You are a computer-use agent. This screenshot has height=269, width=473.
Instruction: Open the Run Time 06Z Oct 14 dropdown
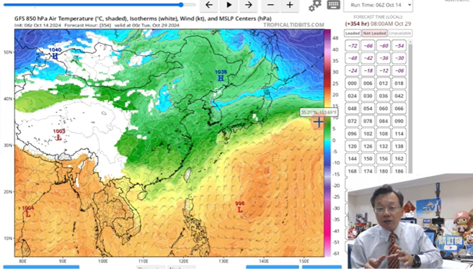(x=378, y=6)
